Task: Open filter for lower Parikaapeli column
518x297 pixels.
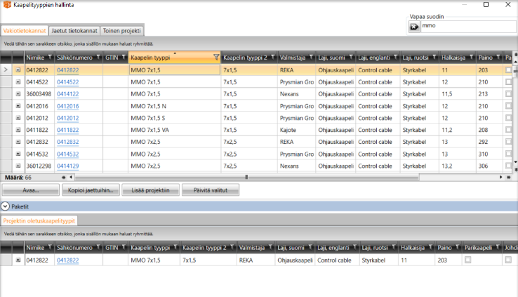Action: coord(498,247)
